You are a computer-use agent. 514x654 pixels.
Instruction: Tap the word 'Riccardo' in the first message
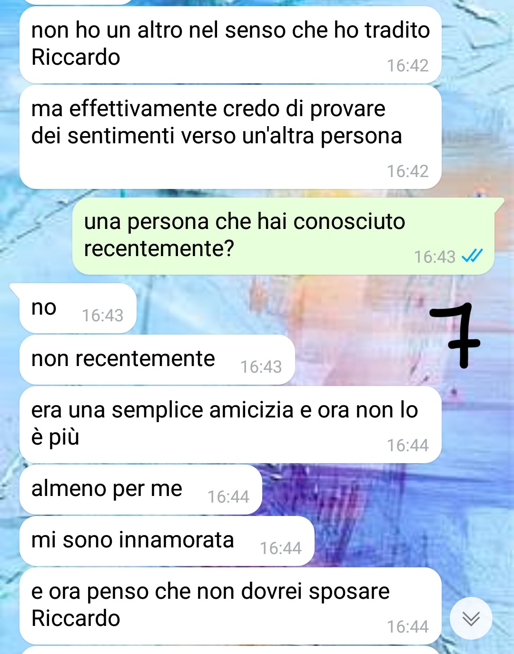click(76, 57)
